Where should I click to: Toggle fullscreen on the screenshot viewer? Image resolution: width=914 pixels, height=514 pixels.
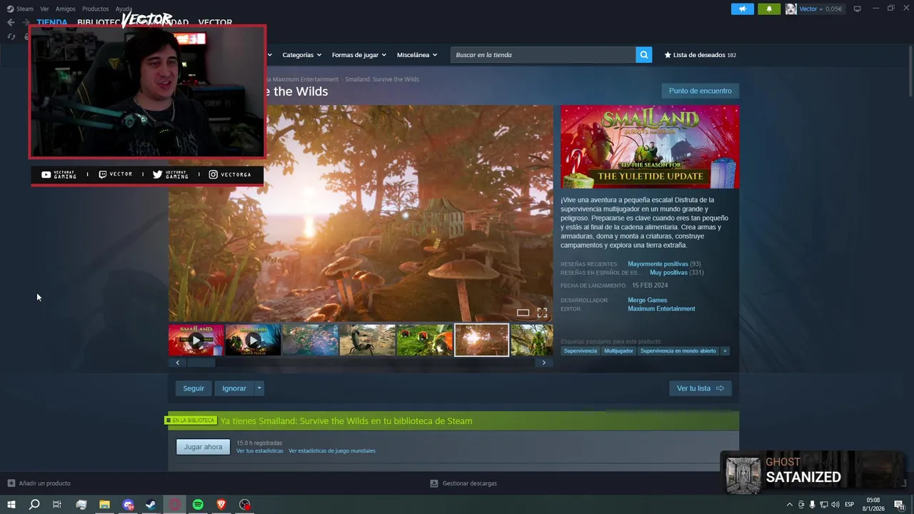click(x=542, y=313)
